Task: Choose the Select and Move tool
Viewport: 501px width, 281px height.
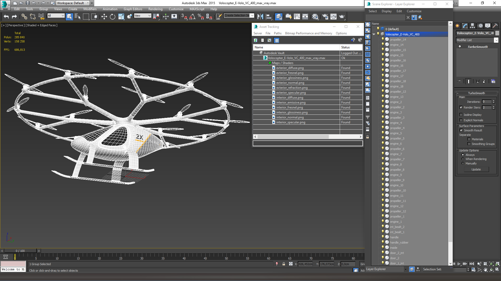Action: pos(104,17)
